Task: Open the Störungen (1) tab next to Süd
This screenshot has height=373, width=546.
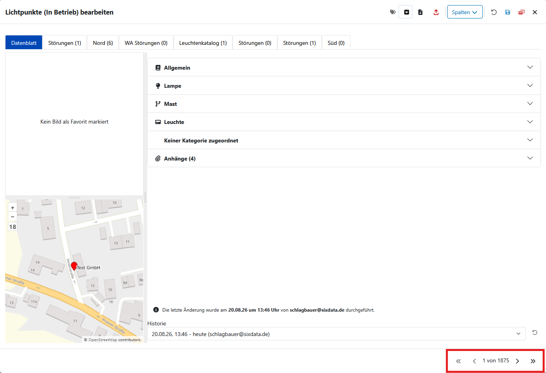Action: pyautogui.click(x=299, y=43)
